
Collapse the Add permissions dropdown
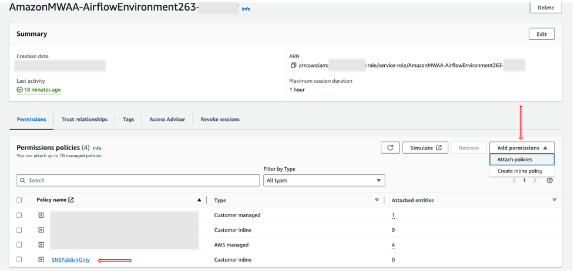pyautogui.click(x=522, y=148)
